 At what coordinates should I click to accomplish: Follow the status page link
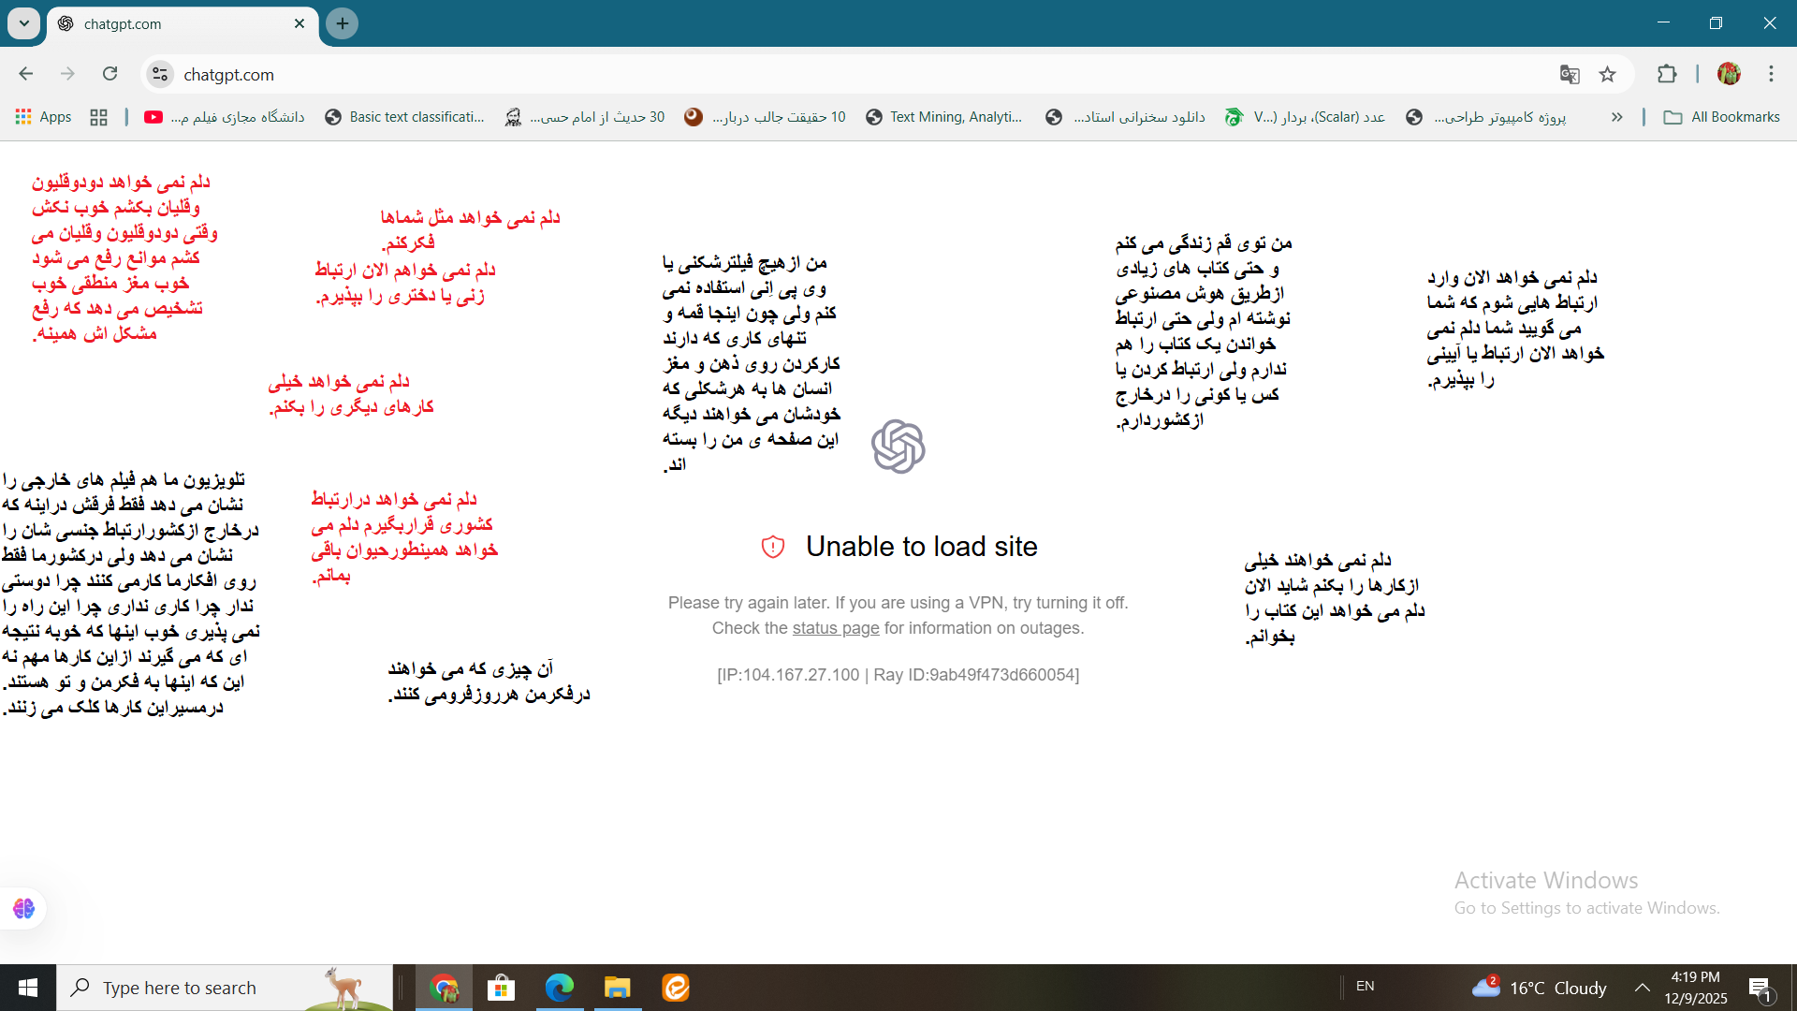click(x=835, y=628)
